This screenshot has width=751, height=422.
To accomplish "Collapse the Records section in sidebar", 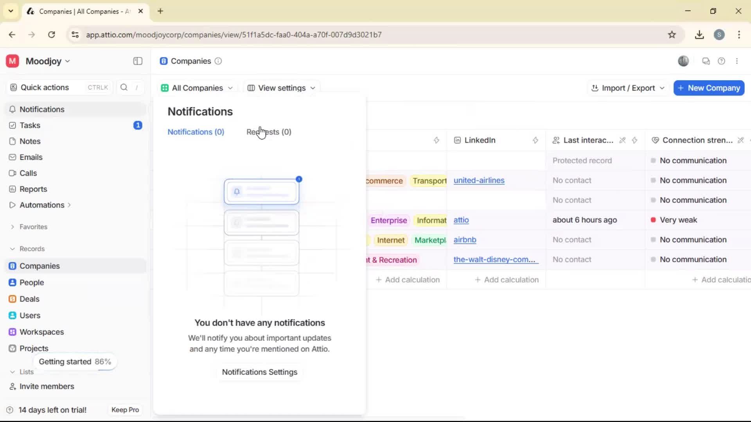I will click(x=12, y=249).
